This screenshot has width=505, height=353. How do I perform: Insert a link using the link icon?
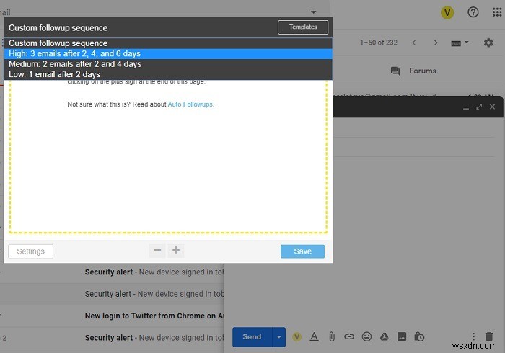tap(349, 336)
